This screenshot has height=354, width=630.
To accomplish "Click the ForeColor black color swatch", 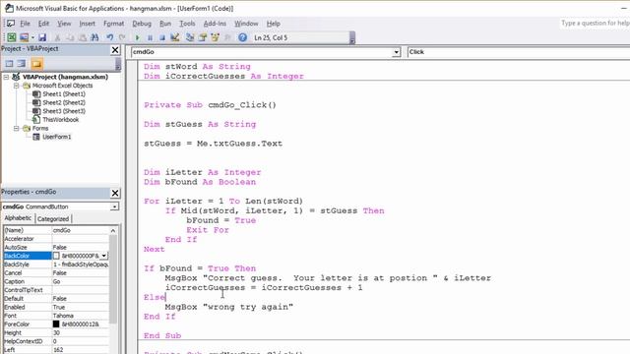I will click(x=56, y=324).
